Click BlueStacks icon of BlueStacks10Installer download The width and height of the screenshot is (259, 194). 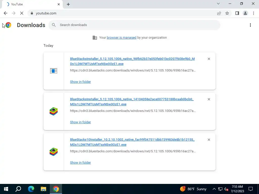click(54, 152)
